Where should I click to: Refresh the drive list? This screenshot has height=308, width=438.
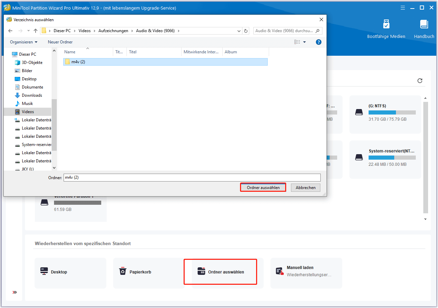[420, 81]
